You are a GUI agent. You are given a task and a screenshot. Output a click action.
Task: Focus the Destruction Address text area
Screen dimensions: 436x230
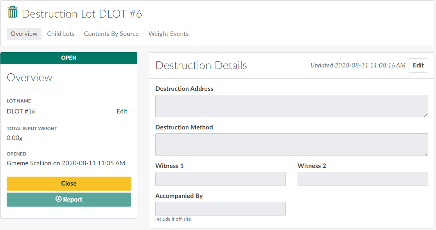click(291, 106)
